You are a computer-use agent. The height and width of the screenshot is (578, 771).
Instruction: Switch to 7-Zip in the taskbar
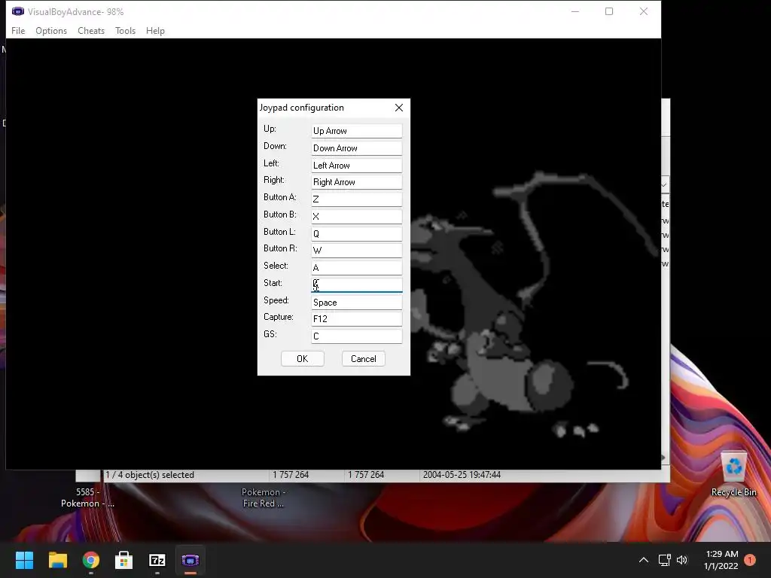[157, 560]
